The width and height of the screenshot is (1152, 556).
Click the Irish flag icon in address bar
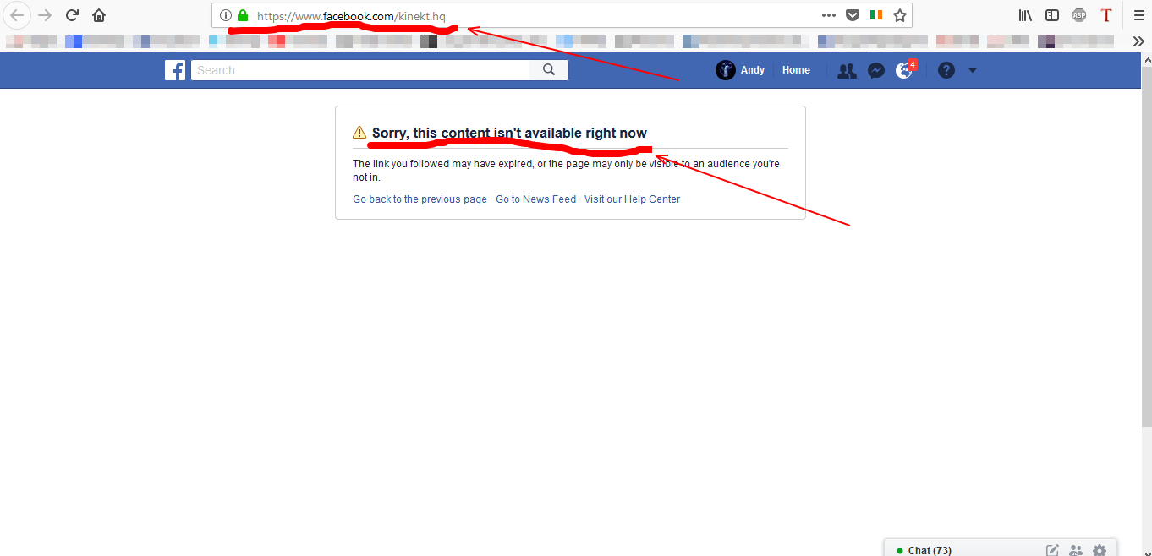876,15
